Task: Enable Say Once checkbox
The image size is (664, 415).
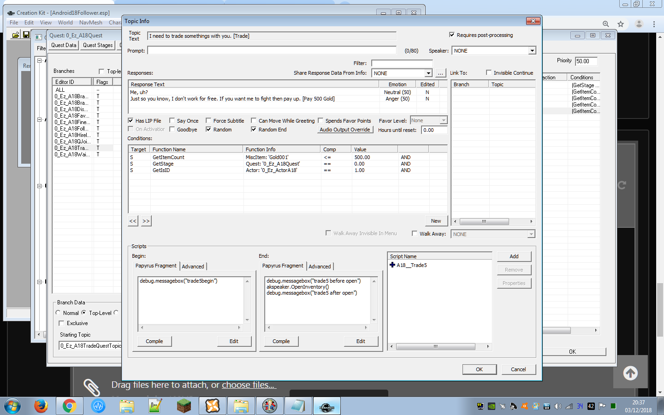Action: (172, 120)
